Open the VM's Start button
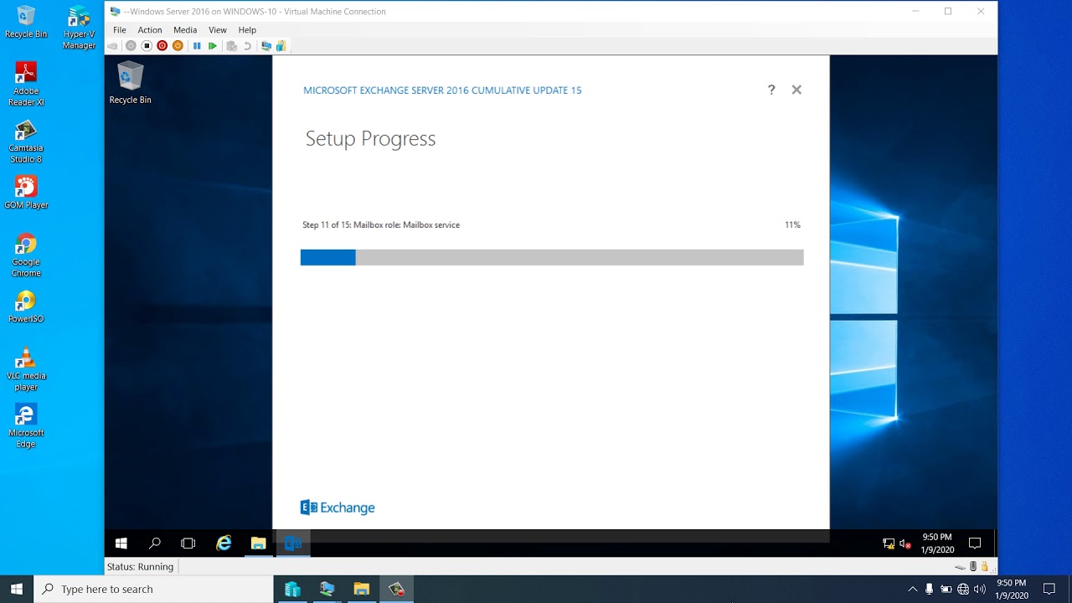The height and width of the screenshot is (603, 1072). 121,544
